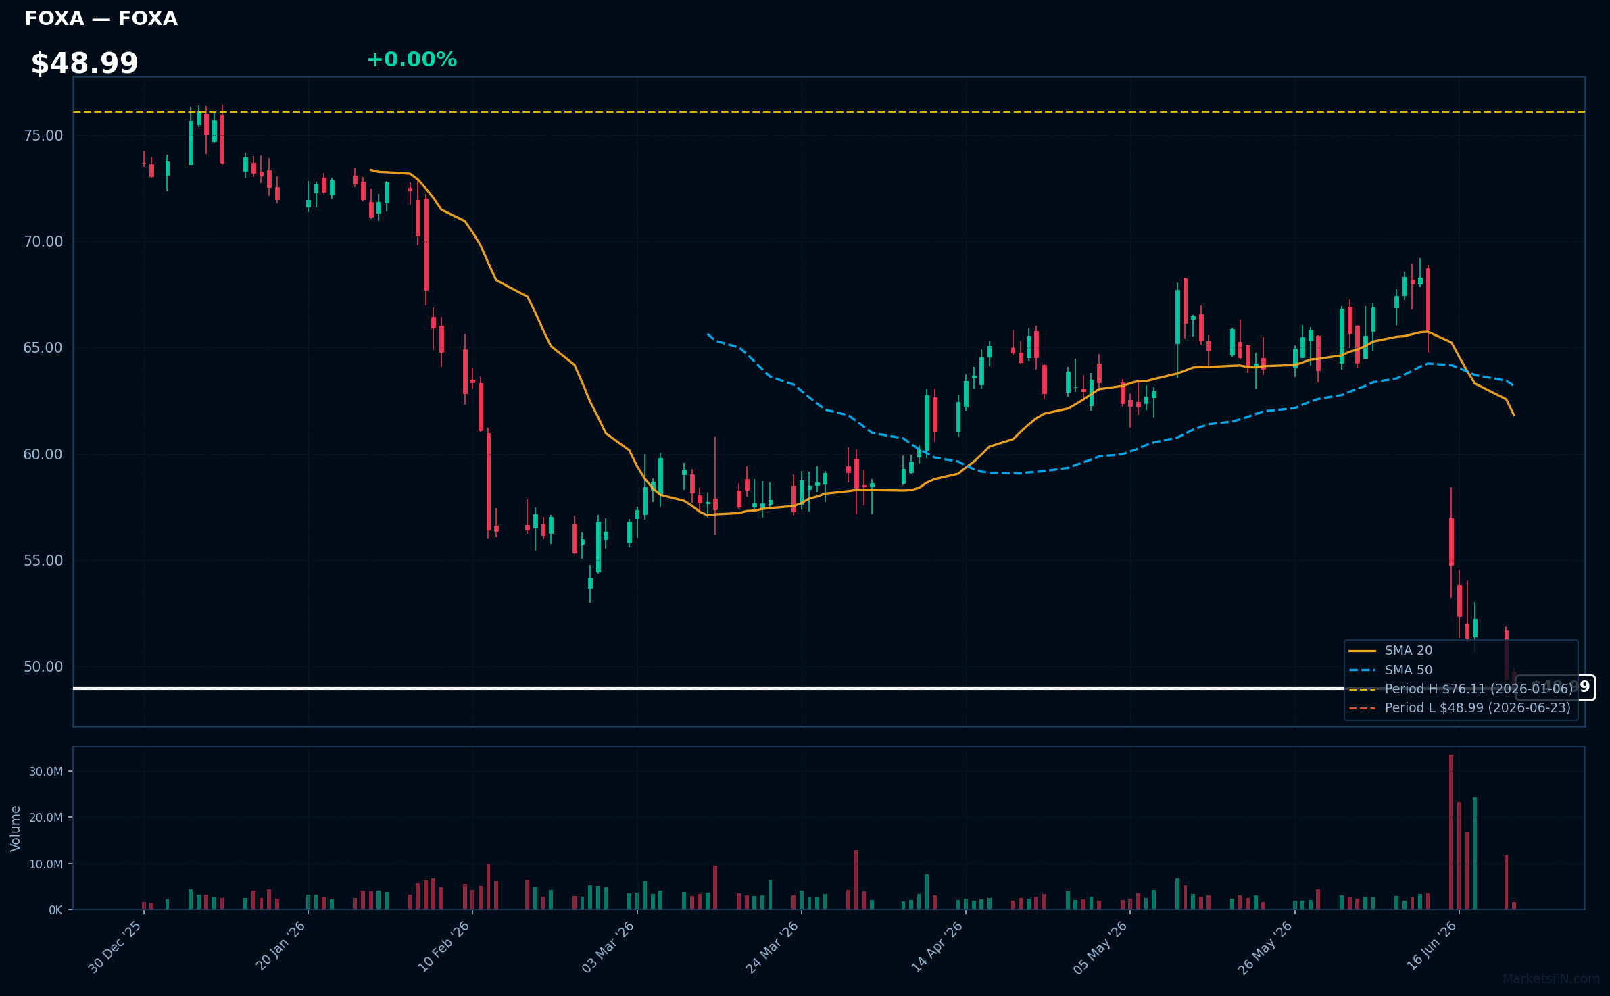Click the Period H $76.11 legend entry
This screenshot has height=996, width=1610.
coord(1461,689)
